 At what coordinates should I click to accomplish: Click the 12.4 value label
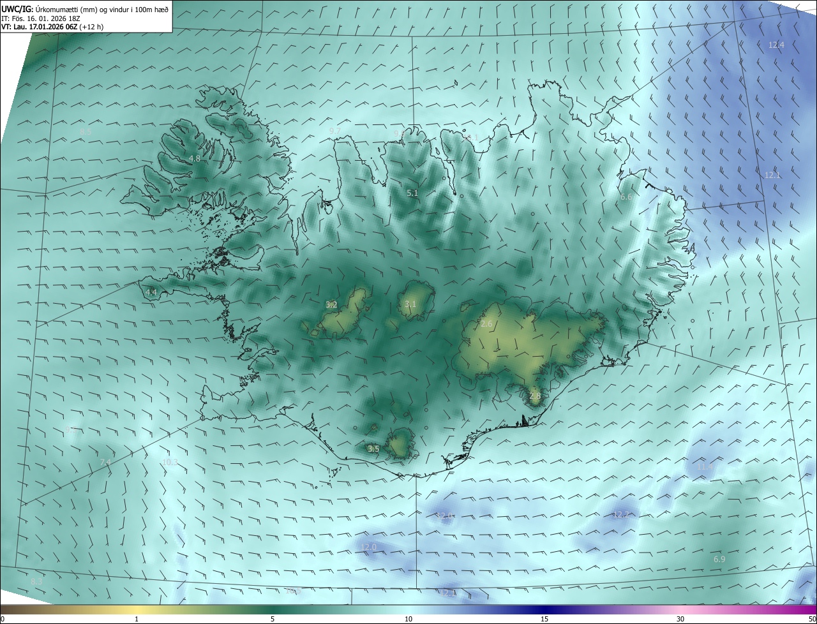coord(776,45)
